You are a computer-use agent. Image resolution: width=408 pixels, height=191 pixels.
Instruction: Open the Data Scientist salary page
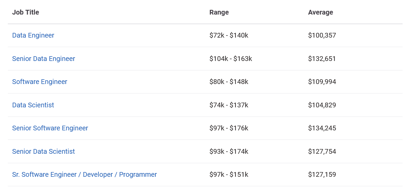(x=33, y=105)
